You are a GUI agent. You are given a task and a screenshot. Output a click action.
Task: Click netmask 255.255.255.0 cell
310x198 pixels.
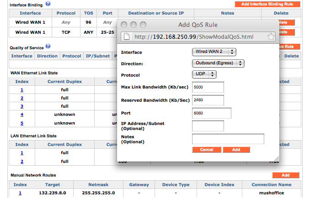[98, 193]
